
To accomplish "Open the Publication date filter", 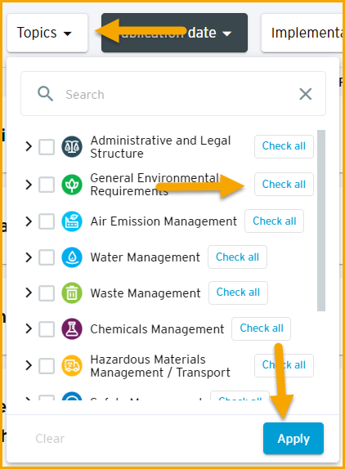I will (174, 33).
